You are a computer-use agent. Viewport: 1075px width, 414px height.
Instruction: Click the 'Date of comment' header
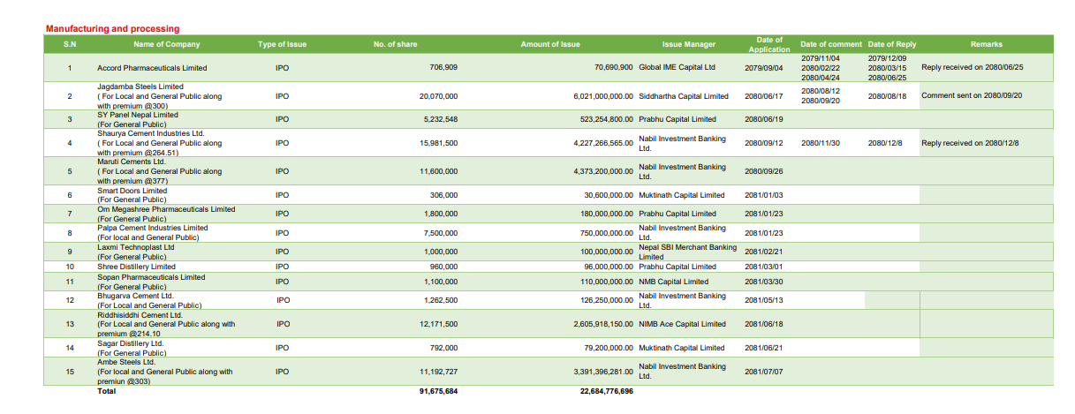830,44
